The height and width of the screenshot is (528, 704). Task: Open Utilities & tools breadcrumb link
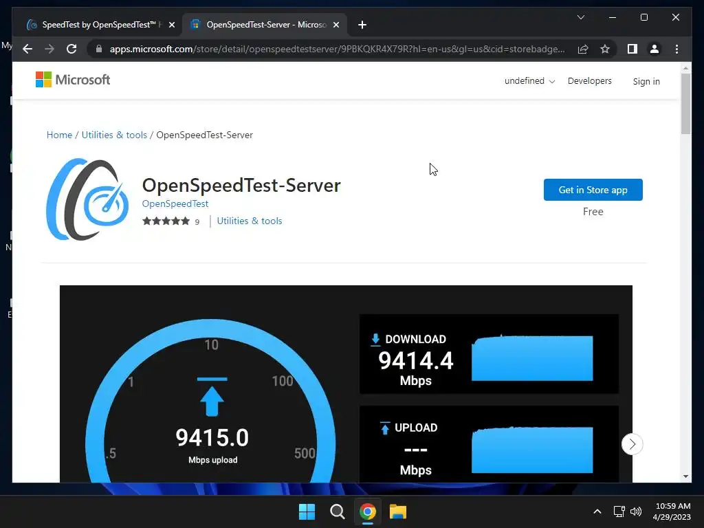click(x=114, y=135)
